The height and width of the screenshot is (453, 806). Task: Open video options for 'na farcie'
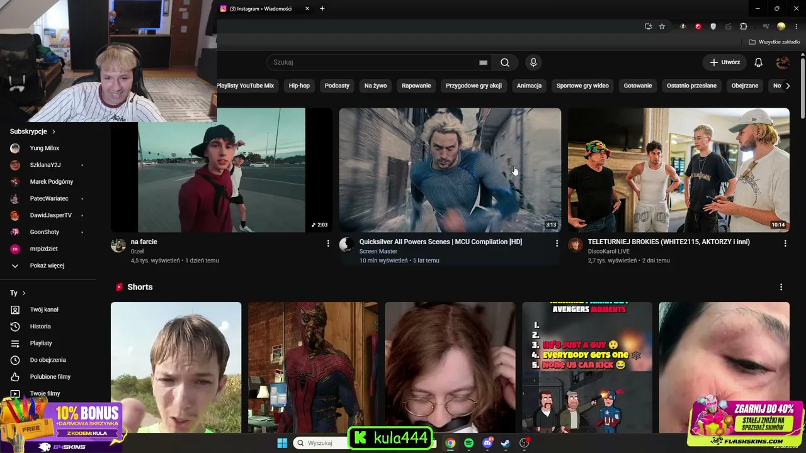(328, 243)
